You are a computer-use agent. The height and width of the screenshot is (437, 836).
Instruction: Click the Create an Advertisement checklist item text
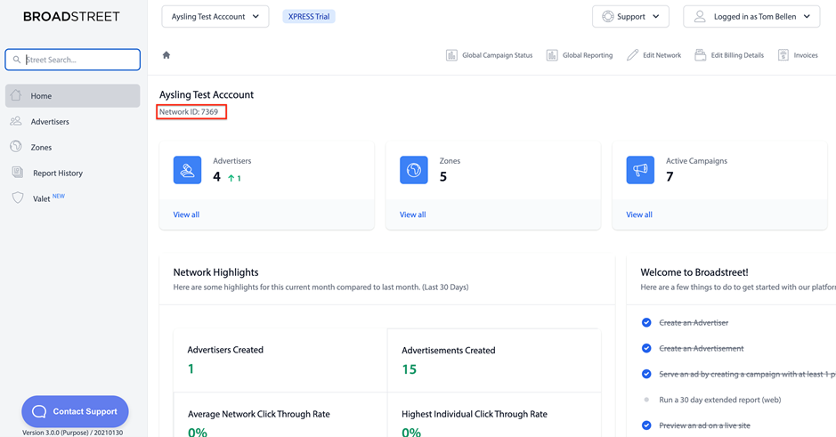(701, 348)
